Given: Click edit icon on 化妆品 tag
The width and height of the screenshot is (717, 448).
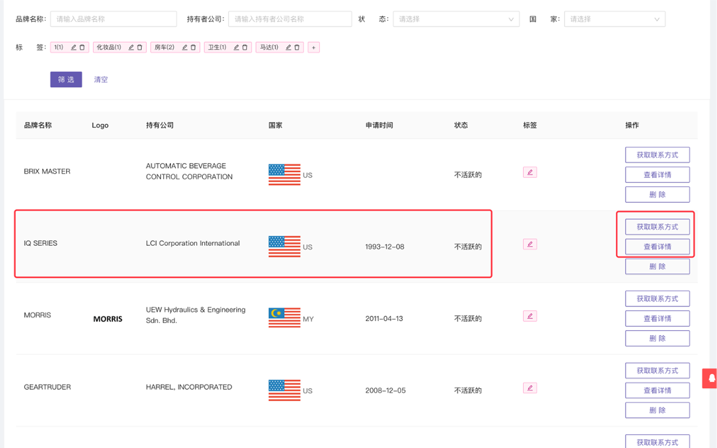Looking at the screenshot, I should coord(131,48).
